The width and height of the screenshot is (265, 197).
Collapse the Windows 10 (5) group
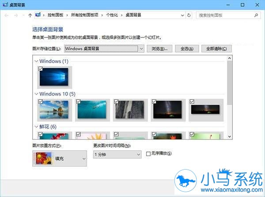[36, 94]
